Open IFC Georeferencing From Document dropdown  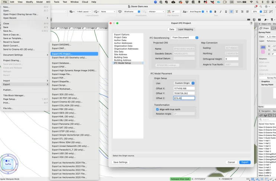[x=185, y=38]
